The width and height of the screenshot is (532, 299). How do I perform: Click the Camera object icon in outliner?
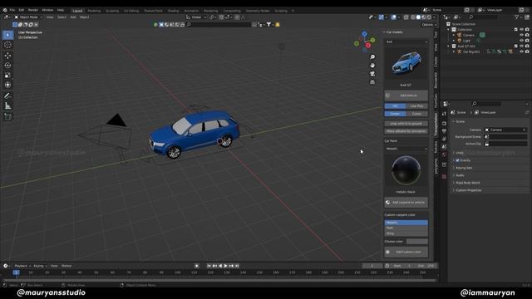tap(460, 35)
